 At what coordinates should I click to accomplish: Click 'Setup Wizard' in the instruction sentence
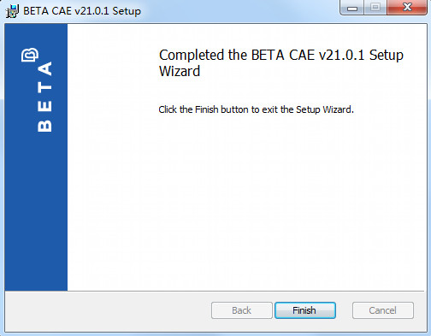click(x=325, y=109)
